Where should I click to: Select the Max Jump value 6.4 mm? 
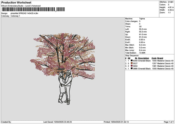click(x=142, y=50)
